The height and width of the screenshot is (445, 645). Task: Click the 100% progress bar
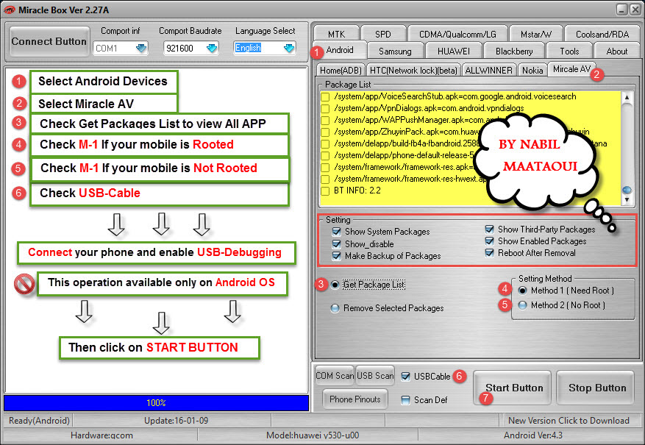tap(156, 402)
